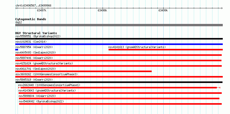
Task: Click the nsv5898604 (Almarri2020) label
Action: tap(37, 96)
